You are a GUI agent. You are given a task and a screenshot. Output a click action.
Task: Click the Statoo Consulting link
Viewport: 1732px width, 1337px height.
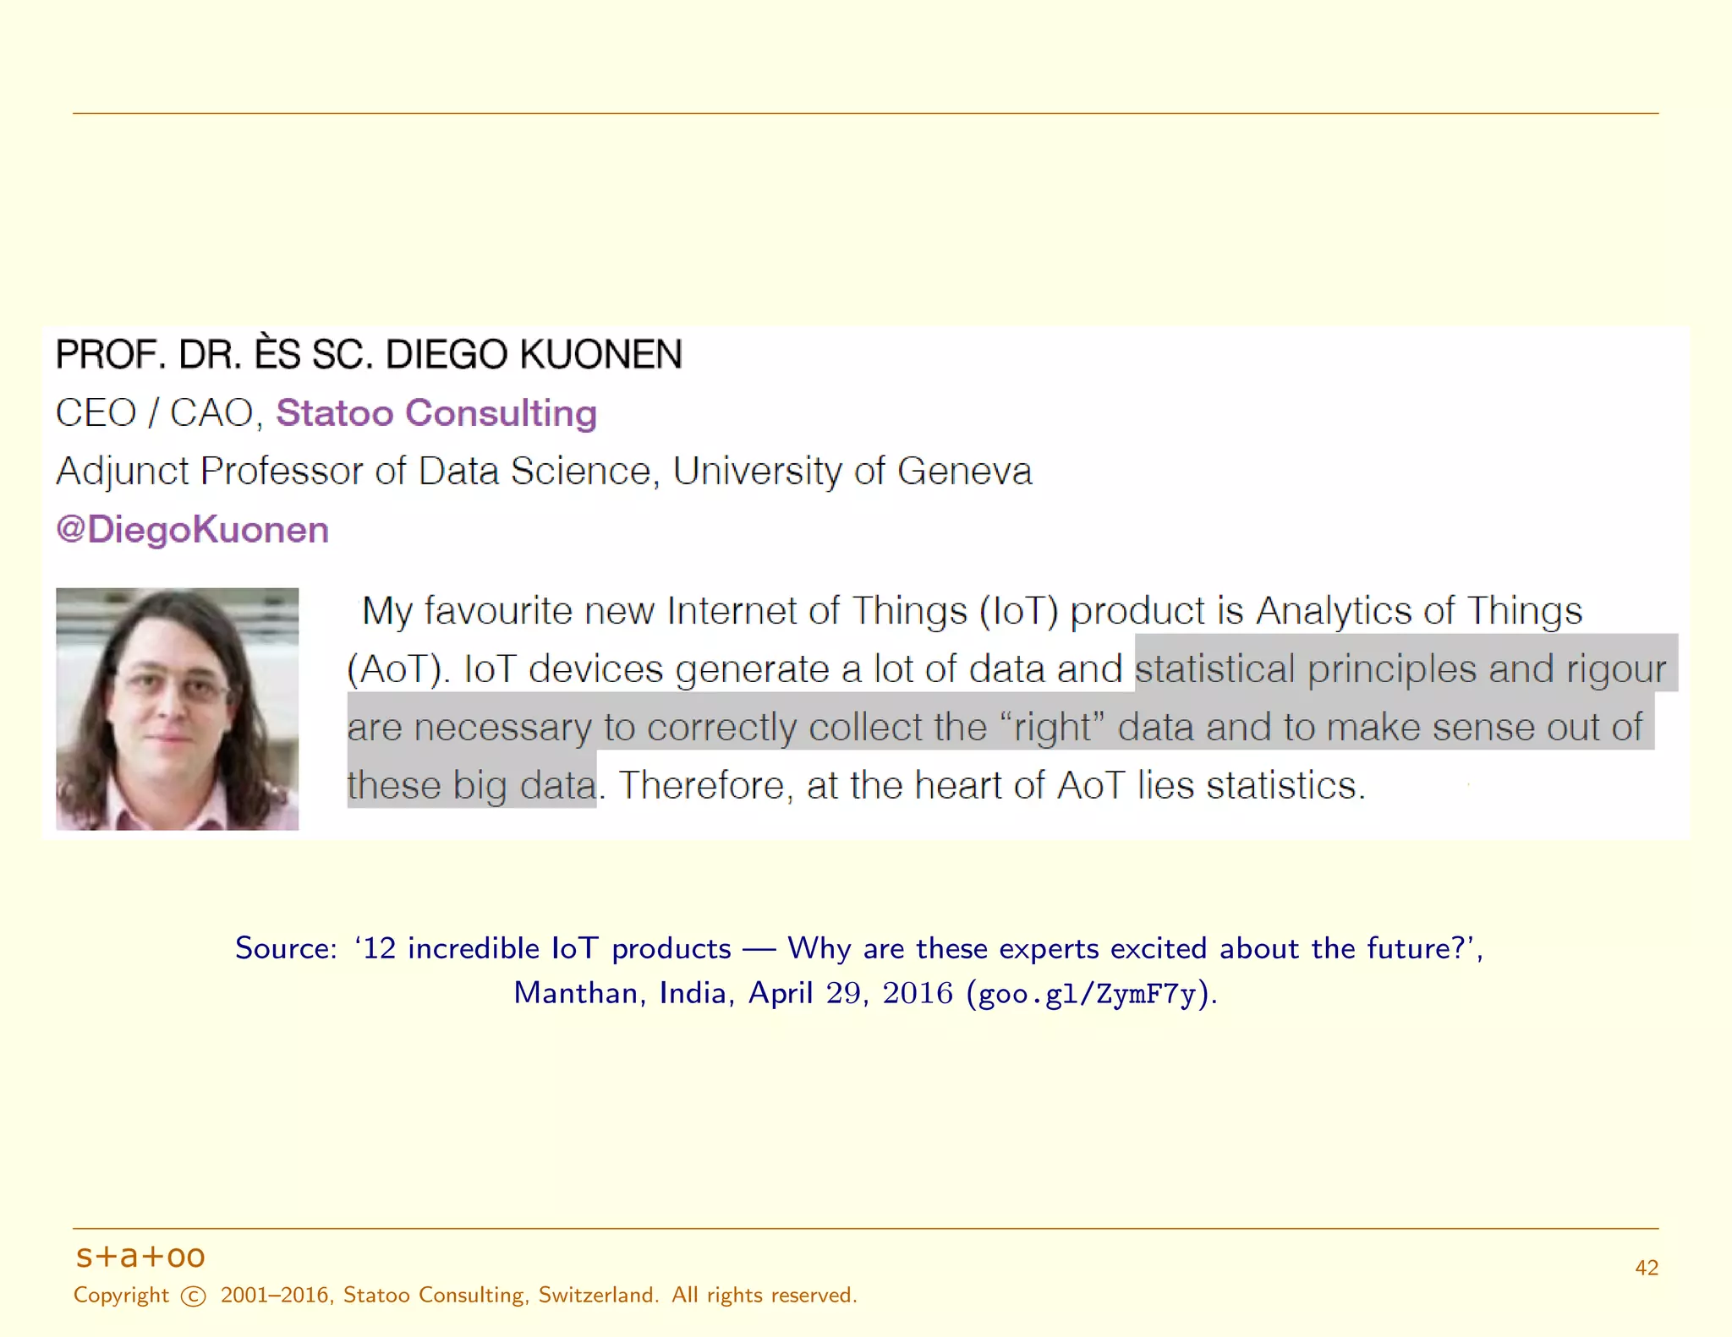[x=436, y=413]
